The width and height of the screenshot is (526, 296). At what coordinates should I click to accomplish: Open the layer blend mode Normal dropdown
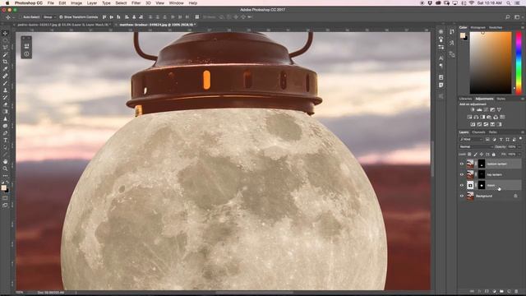476,146
